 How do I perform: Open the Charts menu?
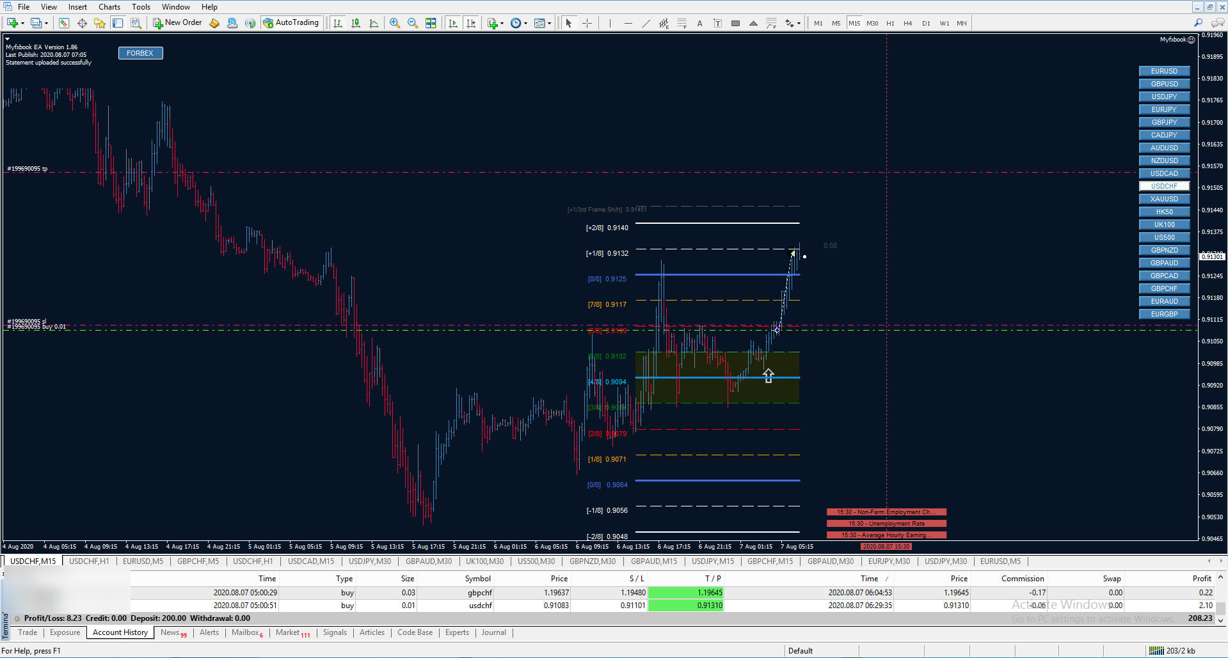[x=109, y=7]
